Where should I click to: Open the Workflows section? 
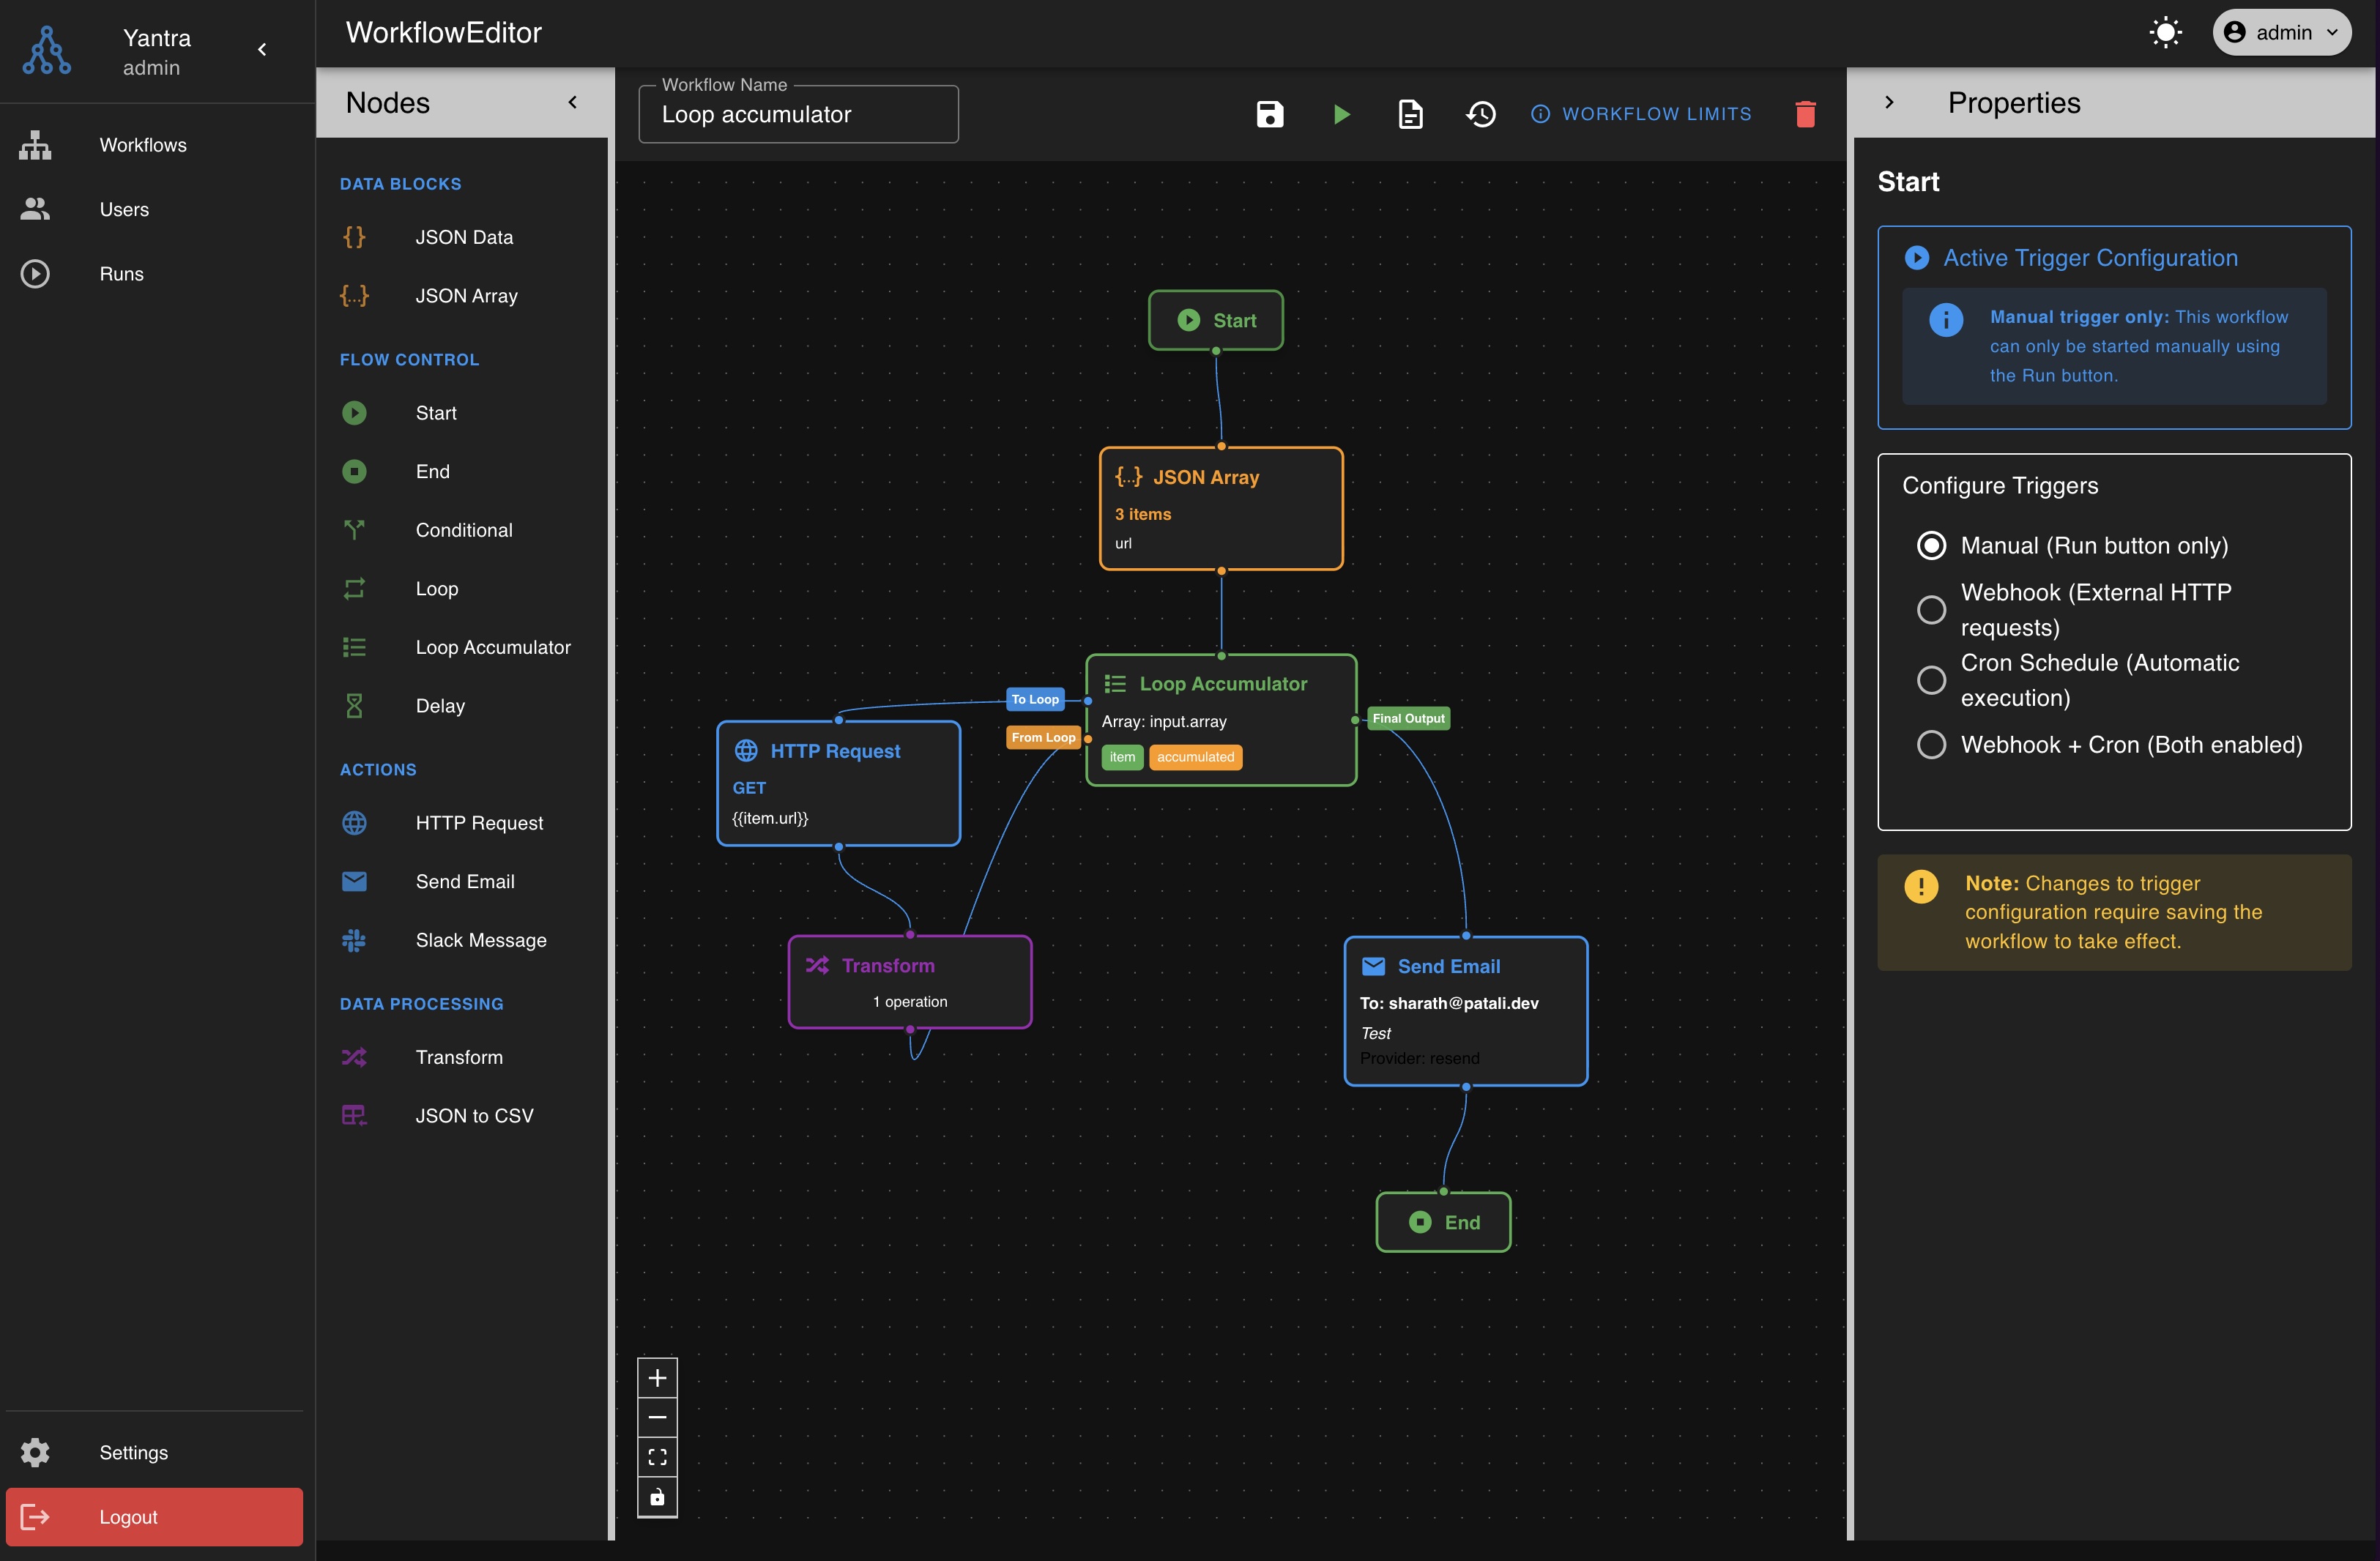(x=142, y=145)
